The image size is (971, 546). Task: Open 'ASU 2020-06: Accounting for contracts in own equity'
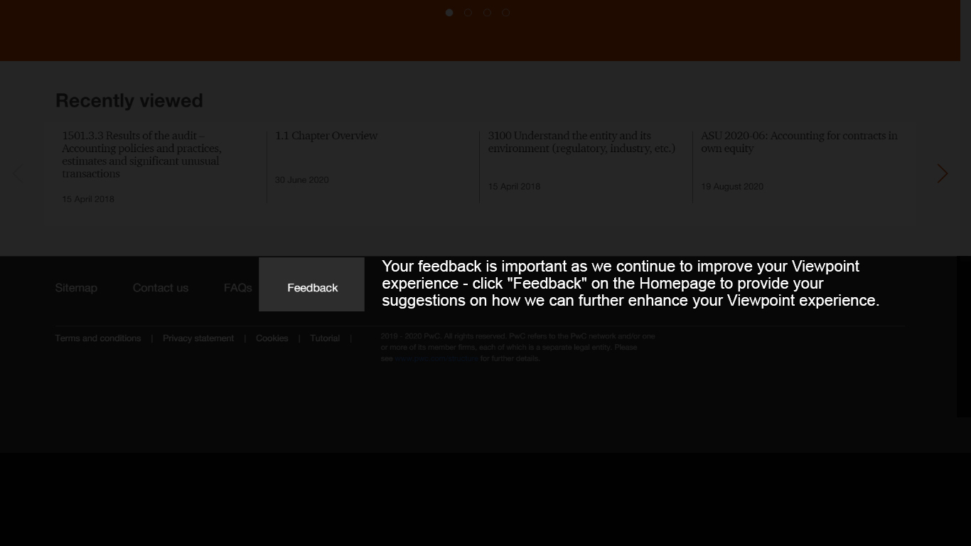[x=799, y=141]
